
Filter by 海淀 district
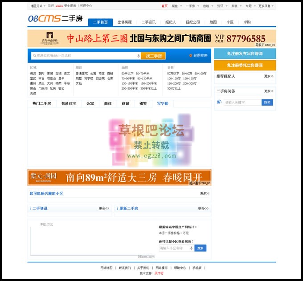coord(33,74)
